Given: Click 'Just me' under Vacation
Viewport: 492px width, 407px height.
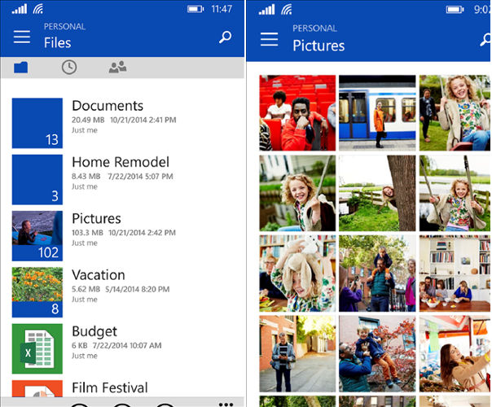Looking at the screenshot, I should coord(85,300).
